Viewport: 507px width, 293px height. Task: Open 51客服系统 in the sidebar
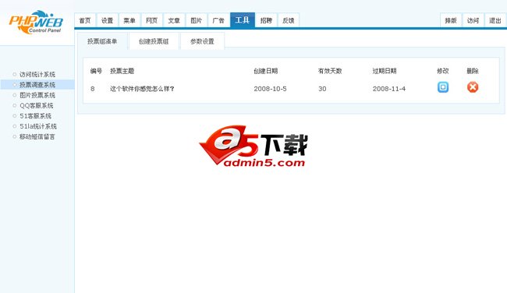click(x=36, y=116)
